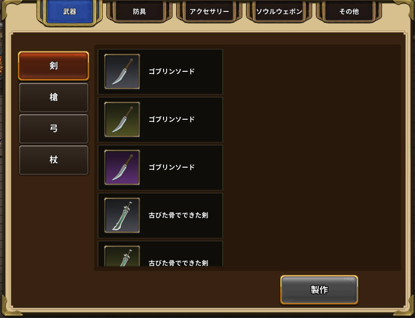This screenshot has height=318, width=415.
Task: Open the アクセサリー tab
Action: pyautogui.click(x=209, y=11)
